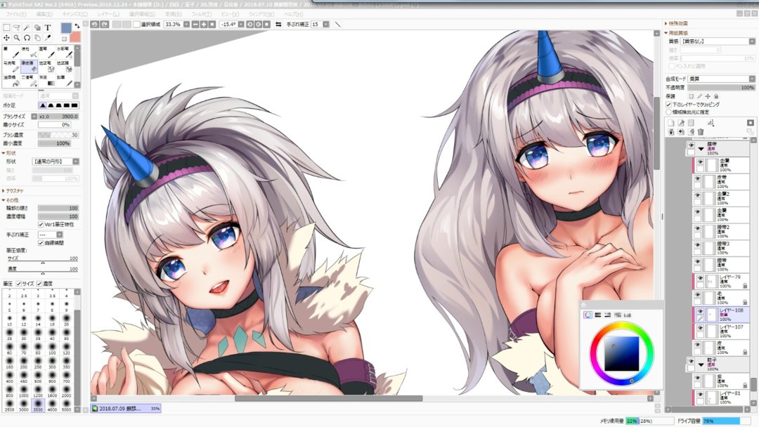This screenshot has height=427, width=759.
Task: Open the 編集(E) menu
Action: pyautogui.click(x=44, y=14)
